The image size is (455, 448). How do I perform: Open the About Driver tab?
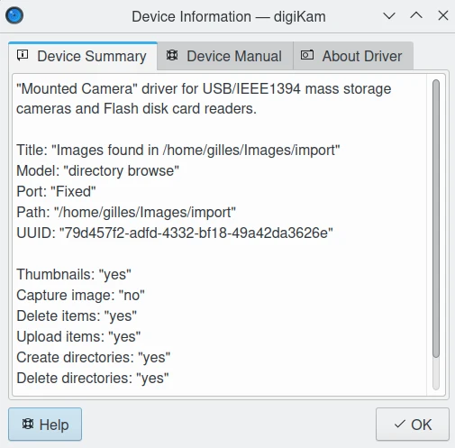[353, 56]
